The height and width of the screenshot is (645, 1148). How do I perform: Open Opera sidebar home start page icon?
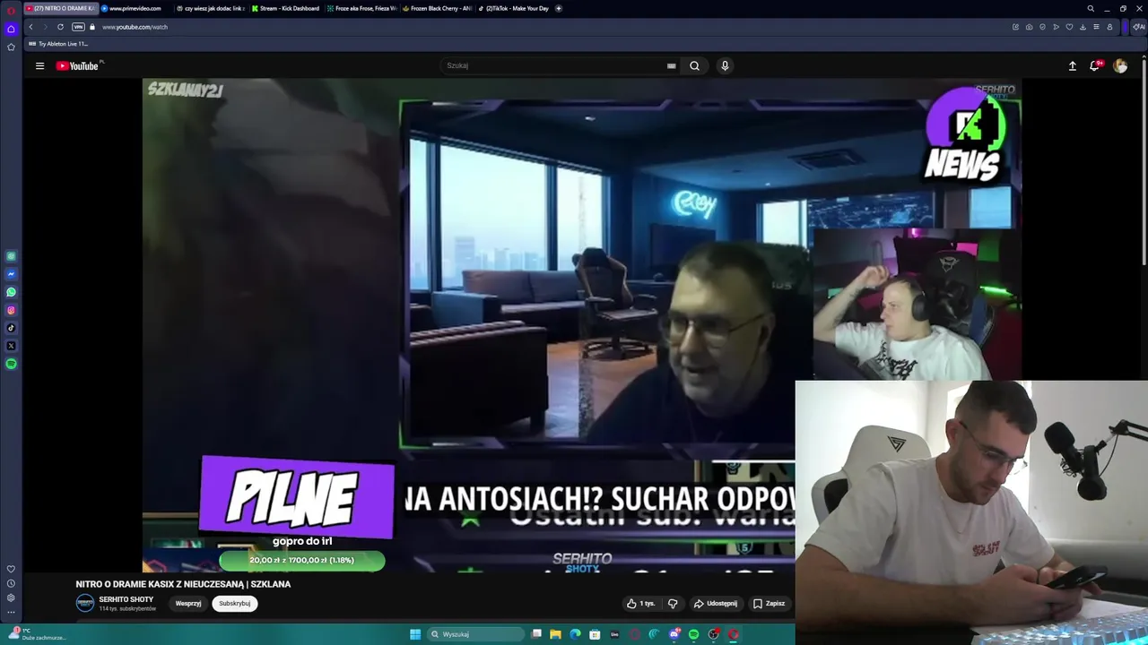click(x=11, y=29)
